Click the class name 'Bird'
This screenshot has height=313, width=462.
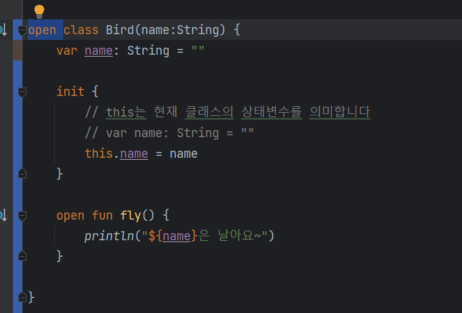tap(120, 30)
